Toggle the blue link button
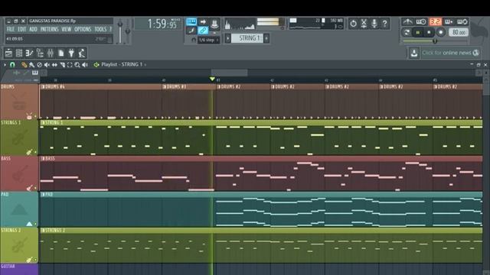490x275 pixels. click(203, 31)
